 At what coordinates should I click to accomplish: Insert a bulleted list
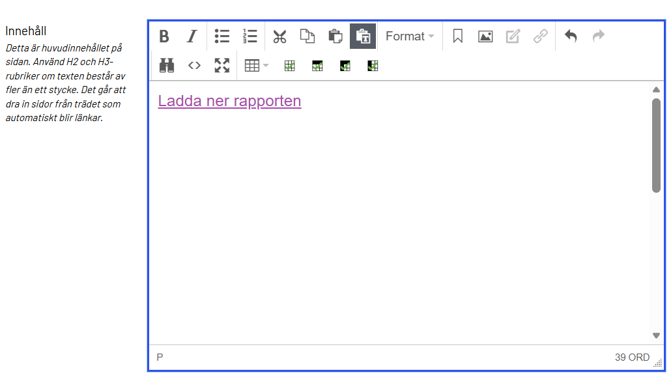222,36
